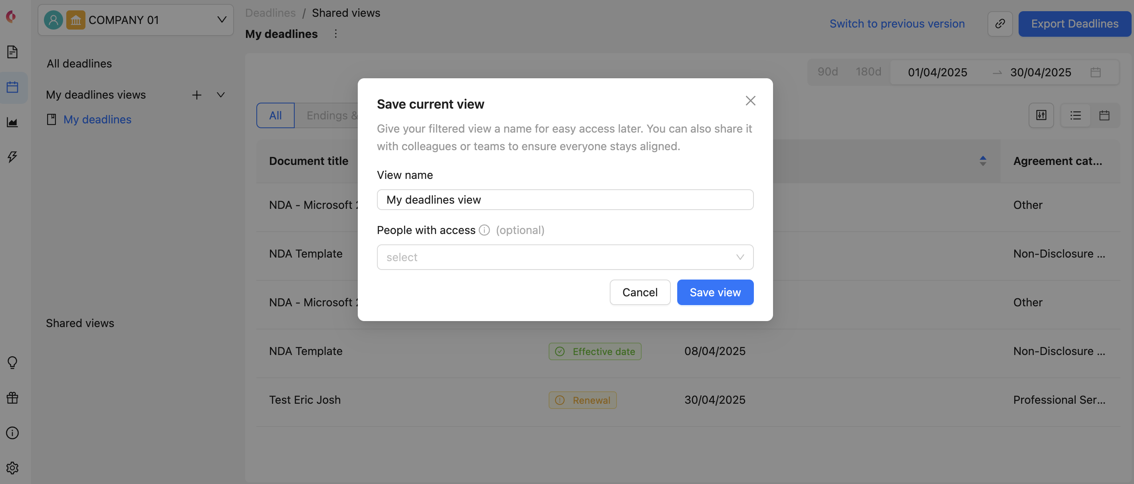Open the gift box icon in sidebar
The image size is (1134, 484).
pyautogui.click(x=12, y=398)
